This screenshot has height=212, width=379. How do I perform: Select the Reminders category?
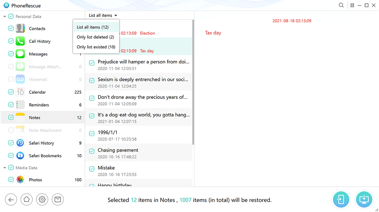(39, 105)
